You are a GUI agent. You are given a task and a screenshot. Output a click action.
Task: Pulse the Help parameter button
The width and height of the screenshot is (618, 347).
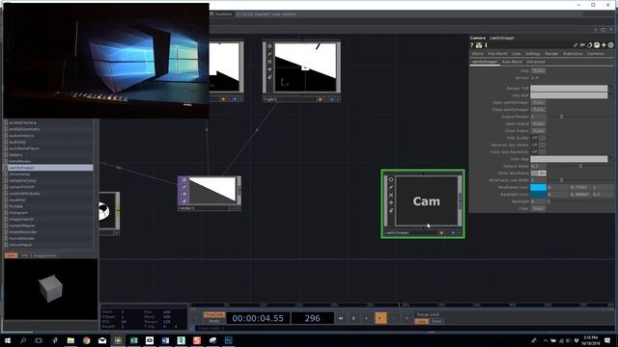538,70
